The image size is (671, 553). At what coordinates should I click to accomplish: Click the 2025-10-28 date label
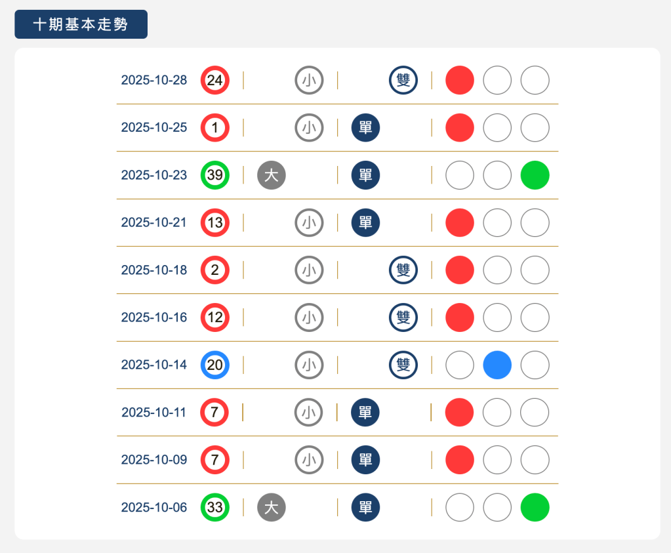(x=154, y=80)
